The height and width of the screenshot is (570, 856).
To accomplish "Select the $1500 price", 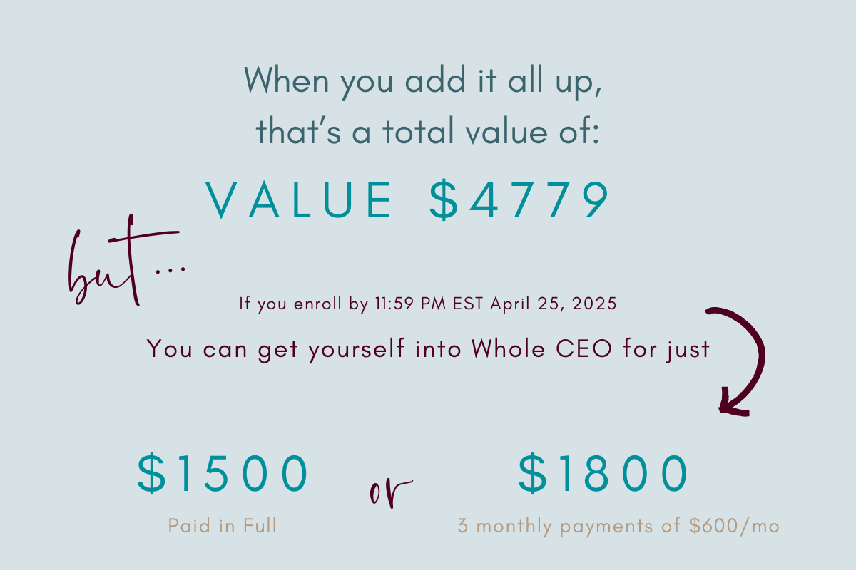I will [x=223, y=475].
